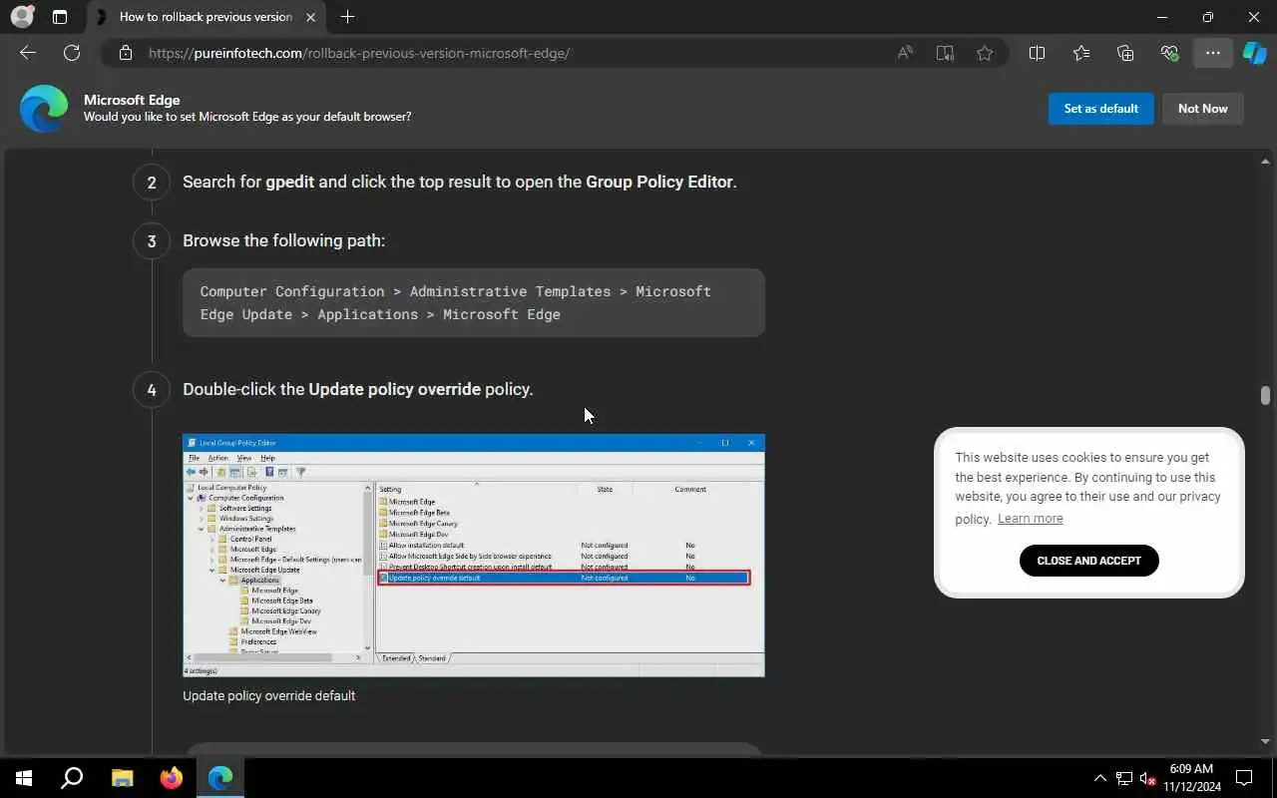The width and height of the screenshot is (1277, 798).
Task: Close the current browser tab
Action: pos(311,17)
